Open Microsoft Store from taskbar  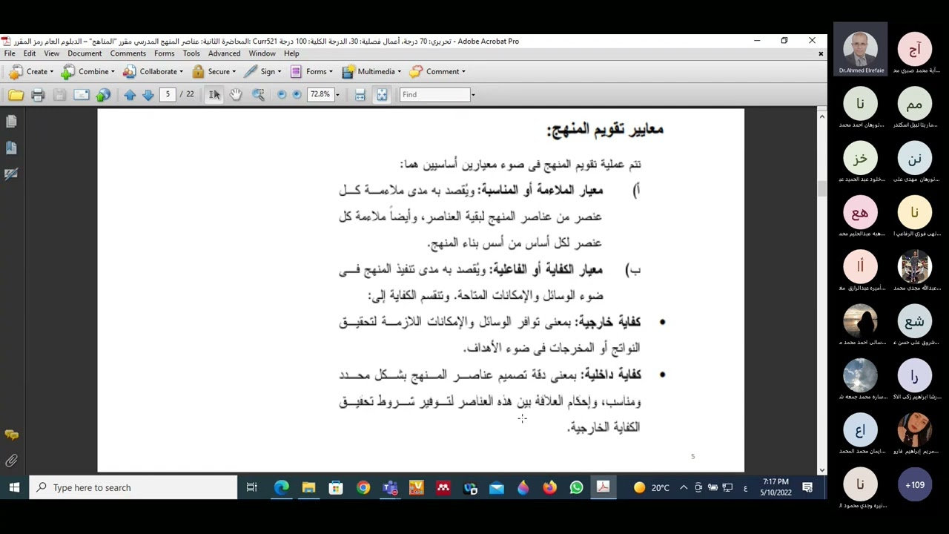tap(336, 487)
